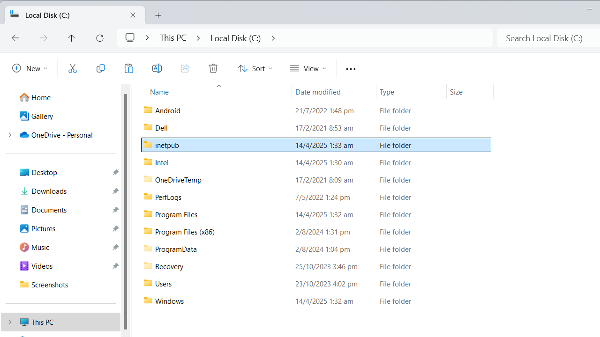Unpin Pictures from the sidebar

pyautogui.click(x=115, y=228)
